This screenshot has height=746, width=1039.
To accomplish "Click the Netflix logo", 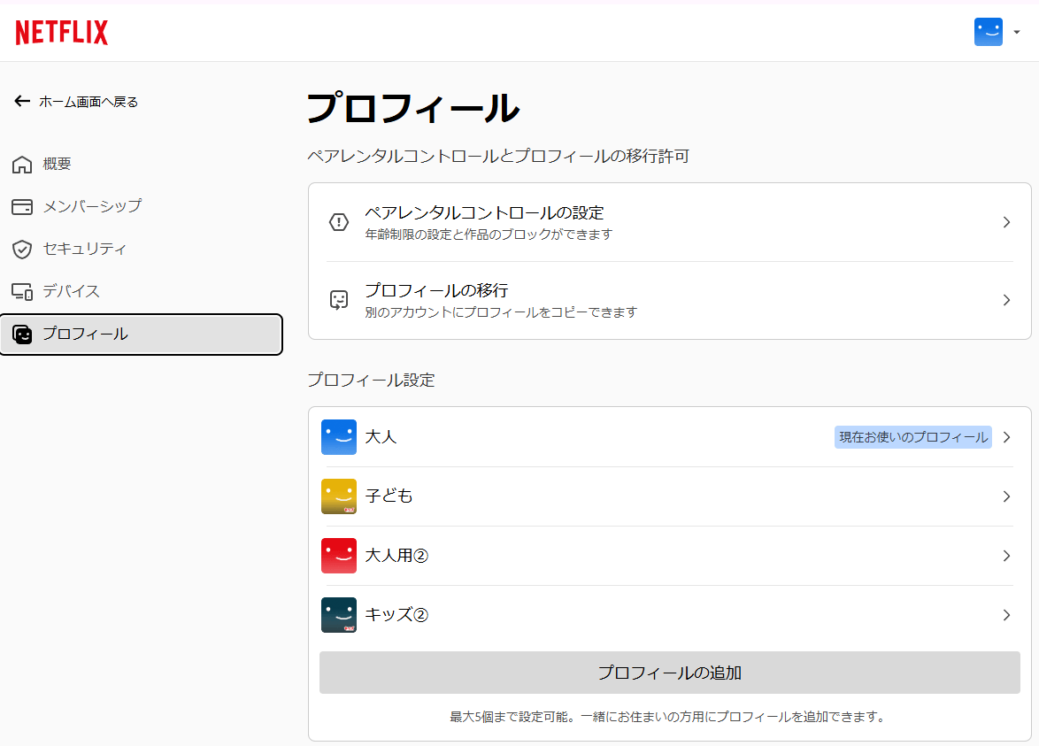I will pos(62,33).
